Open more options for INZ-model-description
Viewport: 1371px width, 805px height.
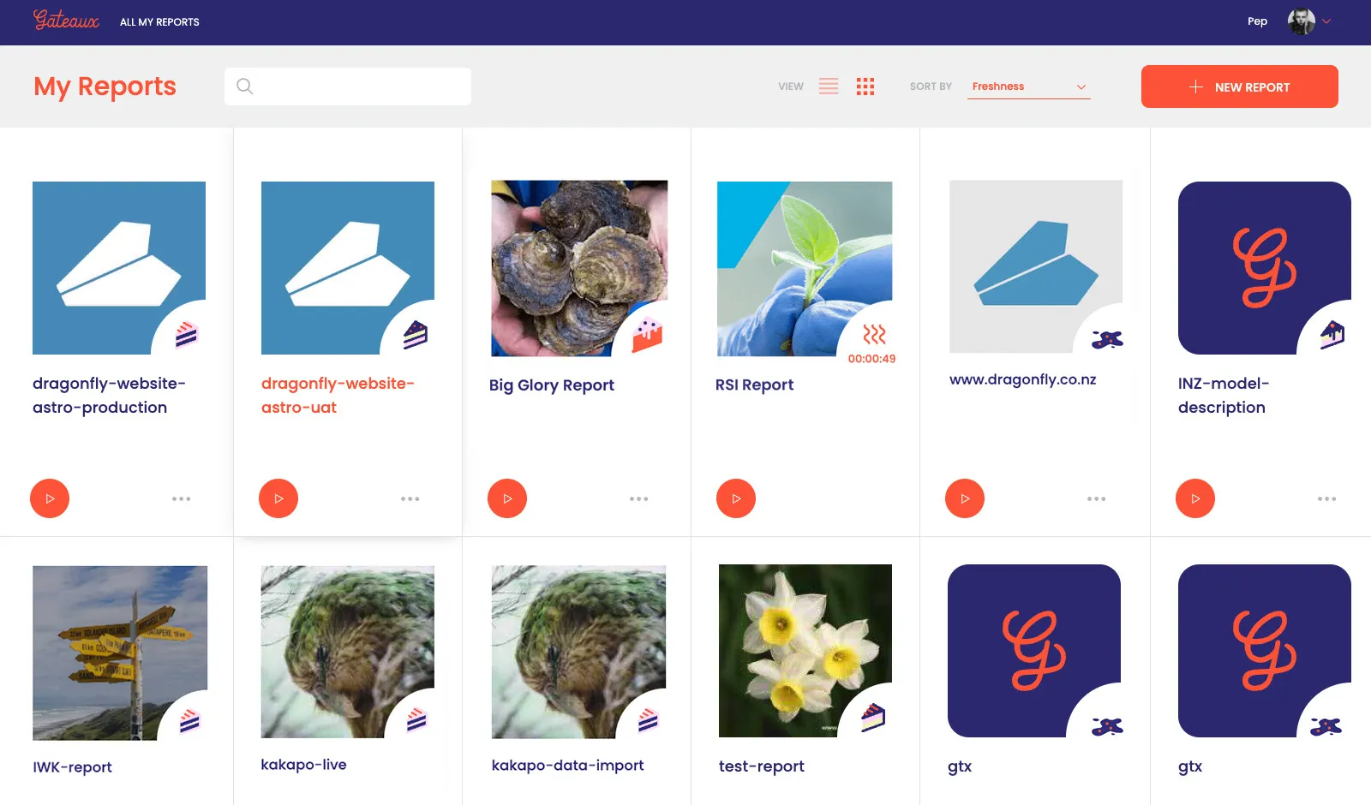(1327, 498)
